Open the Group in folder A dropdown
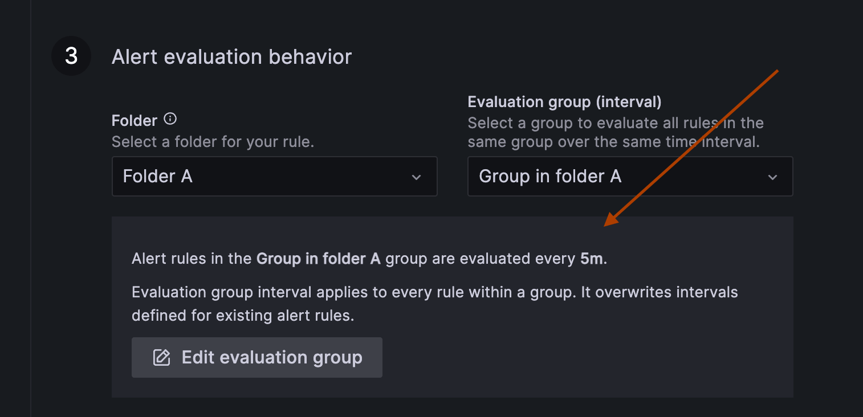The height and width of the screenshot is (417, 863). point(630,177)
